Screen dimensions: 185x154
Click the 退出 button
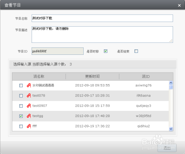point(167,148)
